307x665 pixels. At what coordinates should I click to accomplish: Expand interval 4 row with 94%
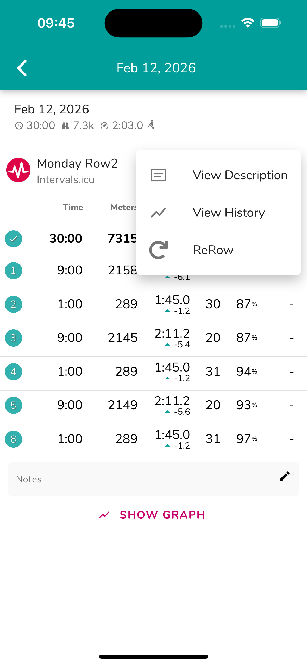click(x=247, y=372)
